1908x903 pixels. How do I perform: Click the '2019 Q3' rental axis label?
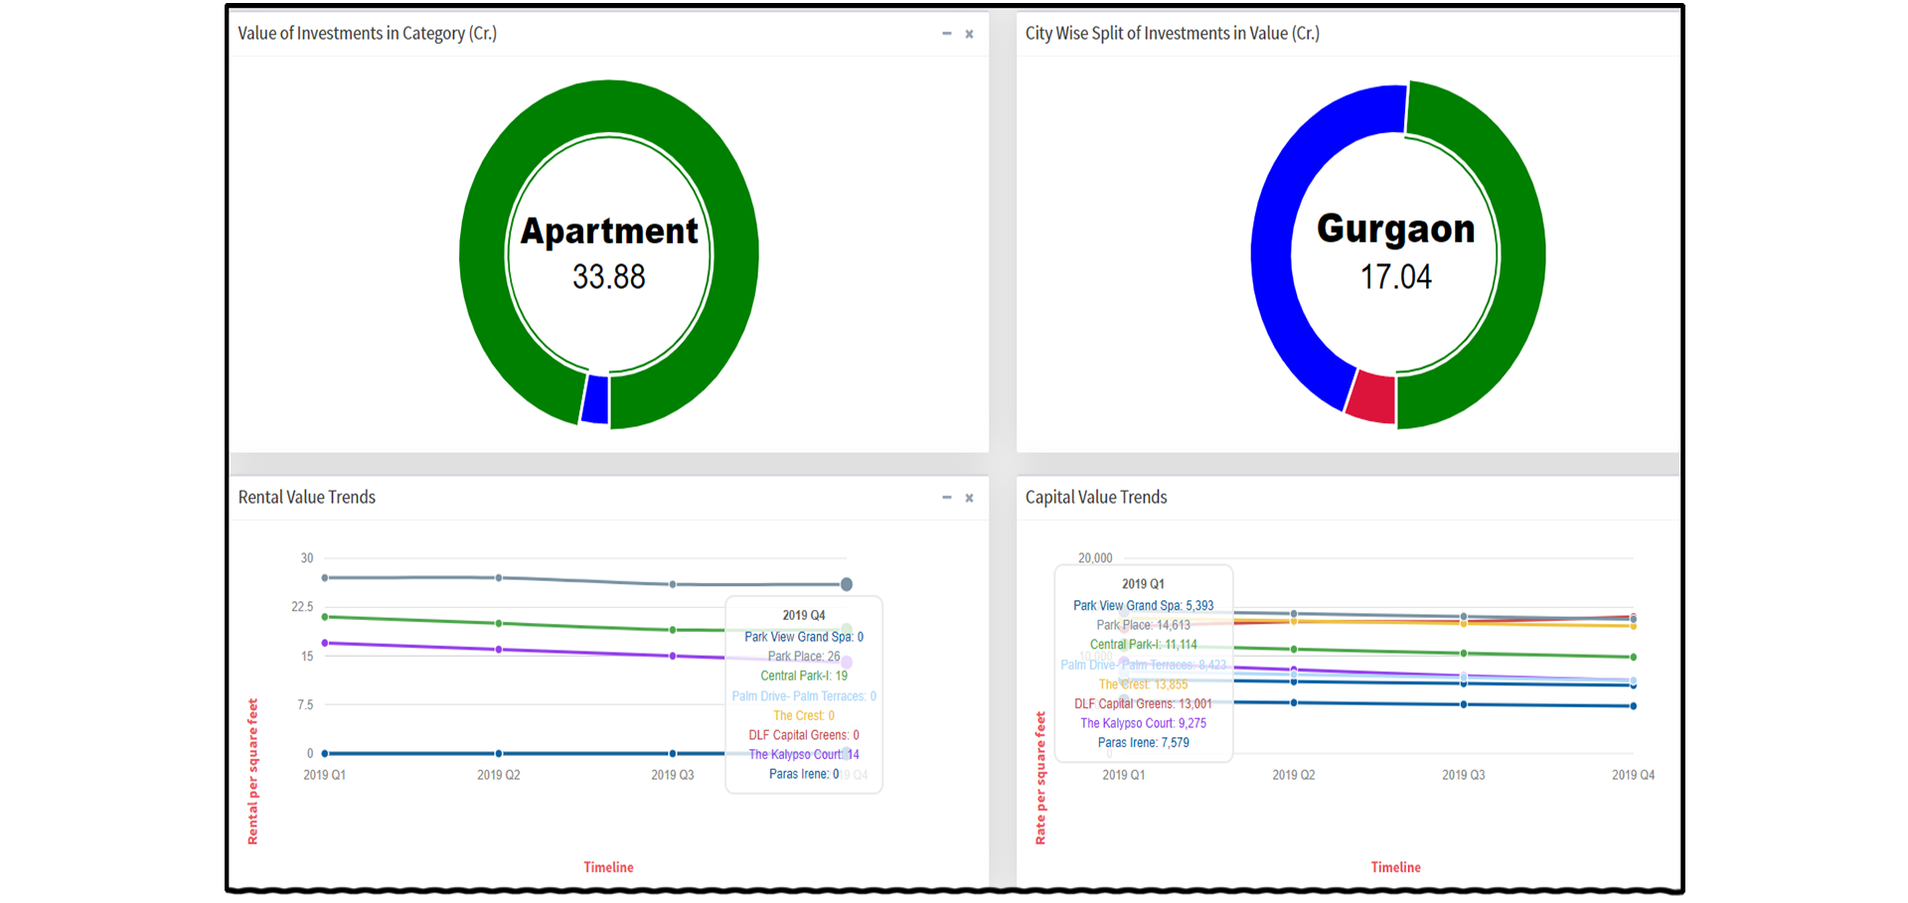673,775
